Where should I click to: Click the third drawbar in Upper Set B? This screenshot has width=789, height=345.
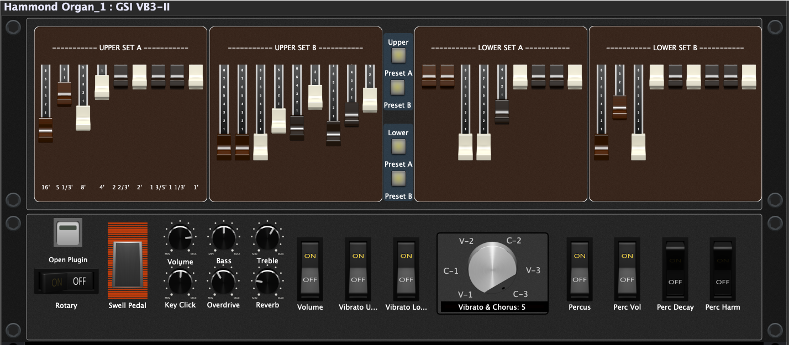(x=260, y=147)
